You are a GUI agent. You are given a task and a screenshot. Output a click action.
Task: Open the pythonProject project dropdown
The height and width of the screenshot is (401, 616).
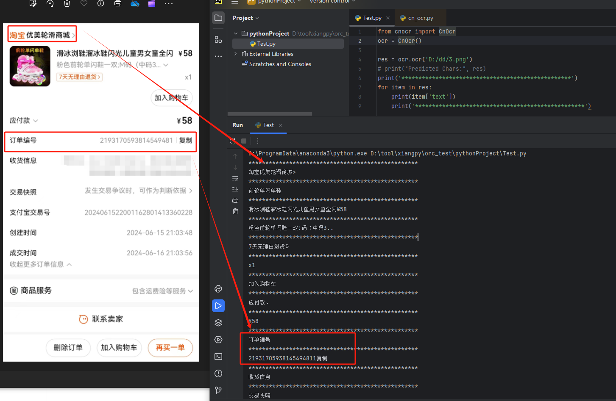[x=274, y=2]
